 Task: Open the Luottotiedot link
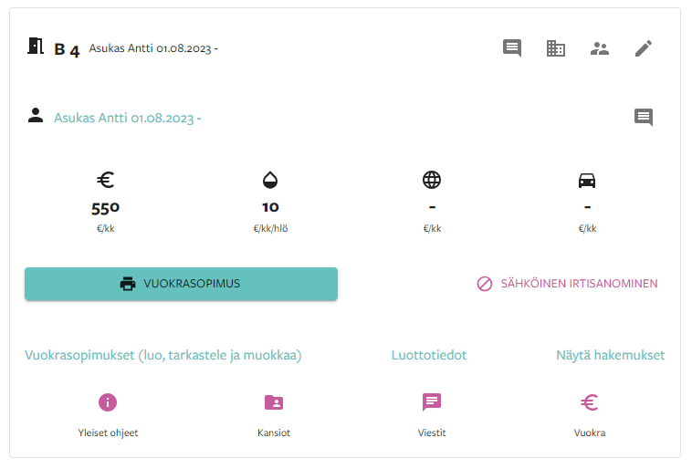(x=428, y=355)
